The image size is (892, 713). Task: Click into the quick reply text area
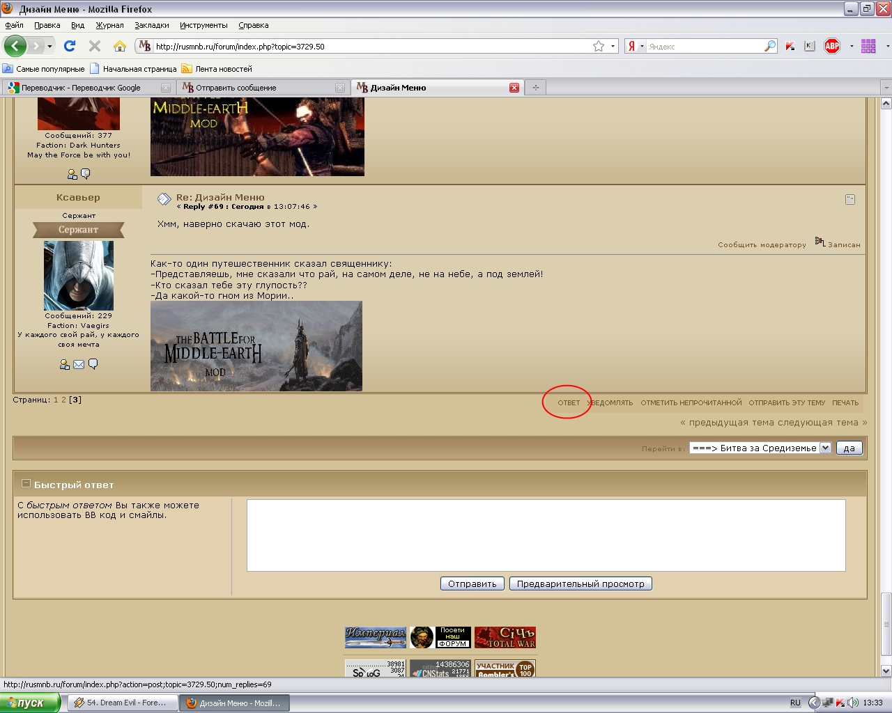point(546,535)
